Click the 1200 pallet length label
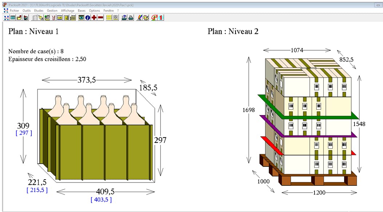Screen dimensions: 383x212 pos(319,193)
